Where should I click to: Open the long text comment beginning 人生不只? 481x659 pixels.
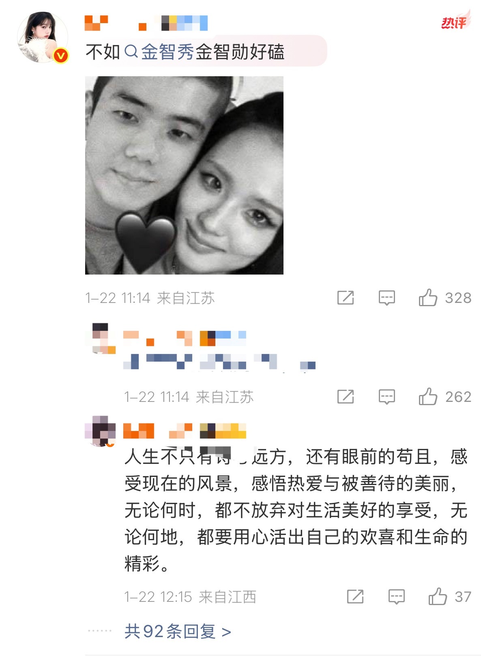(296, 510)
